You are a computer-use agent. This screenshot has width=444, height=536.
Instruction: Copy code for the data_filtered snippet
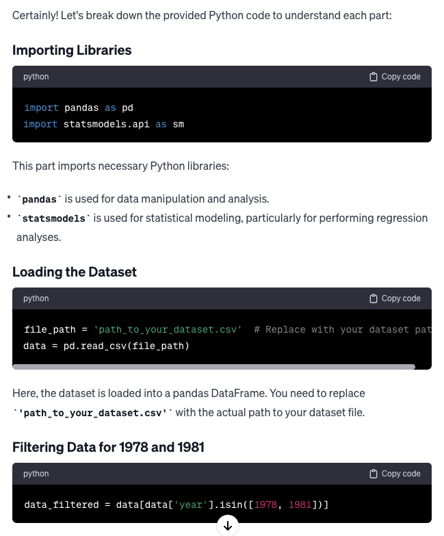coord(395,474)
